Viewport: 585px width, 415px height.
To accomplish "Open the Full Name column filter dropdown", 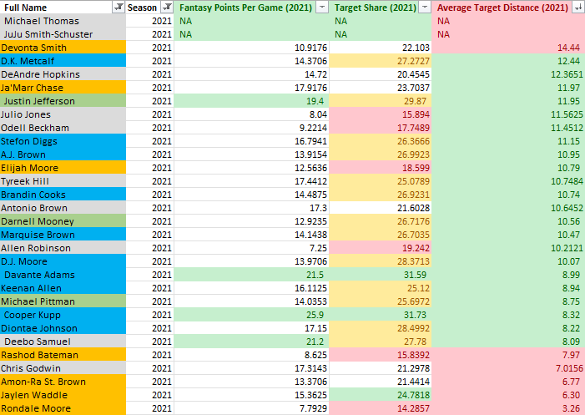I will tap(119, 7).
